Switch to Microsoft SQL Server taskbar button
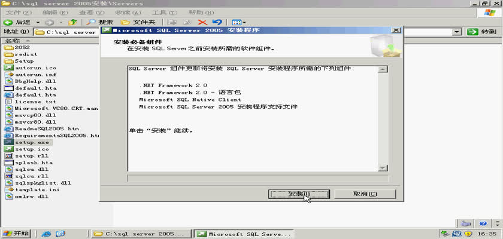Viewport: 503px width, 239px height. [x=244, y=234]
